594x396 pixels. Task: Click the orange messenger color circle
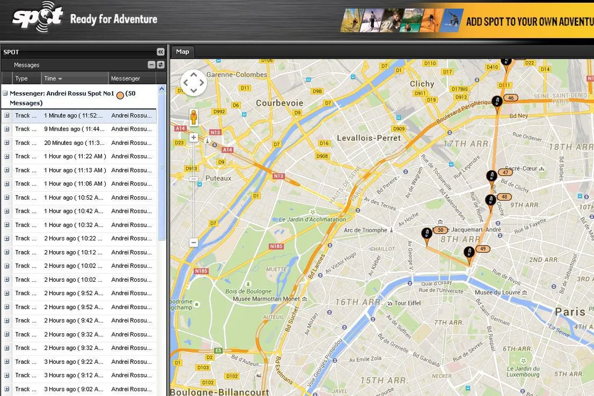[120, 94]
